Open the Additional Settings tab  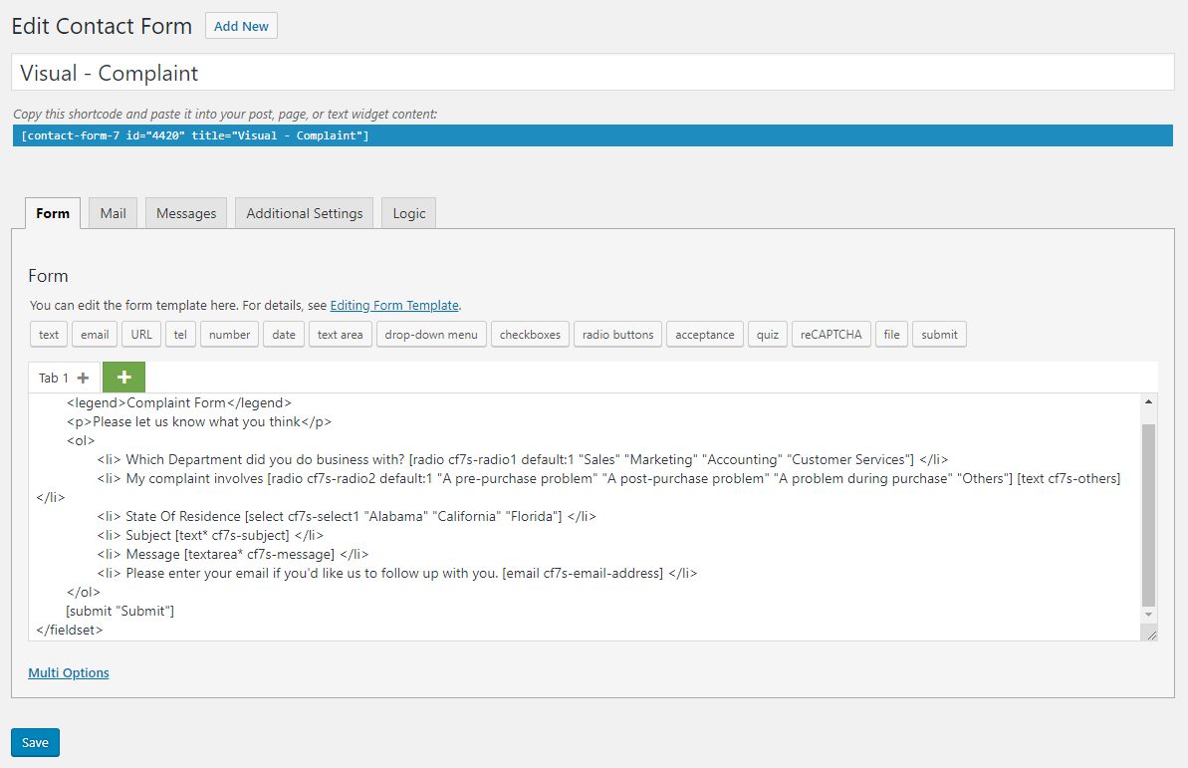tap(305, 213)
